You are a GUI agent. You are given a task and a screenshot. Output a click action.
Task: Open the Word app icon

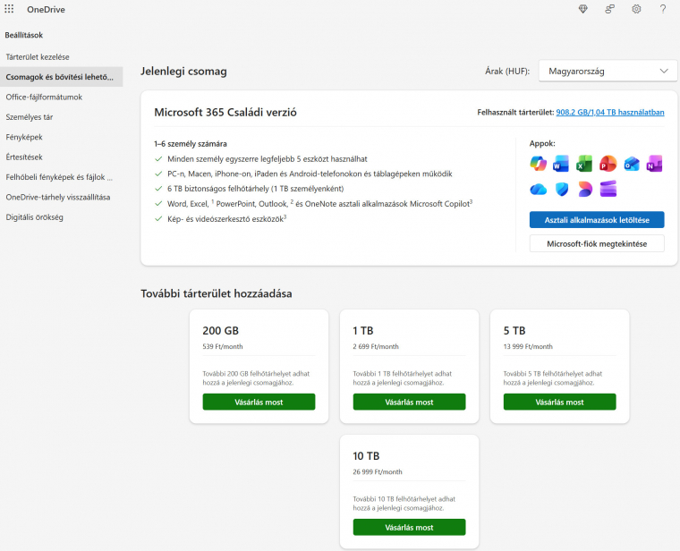pyautogui.click(x=561, y=164)
